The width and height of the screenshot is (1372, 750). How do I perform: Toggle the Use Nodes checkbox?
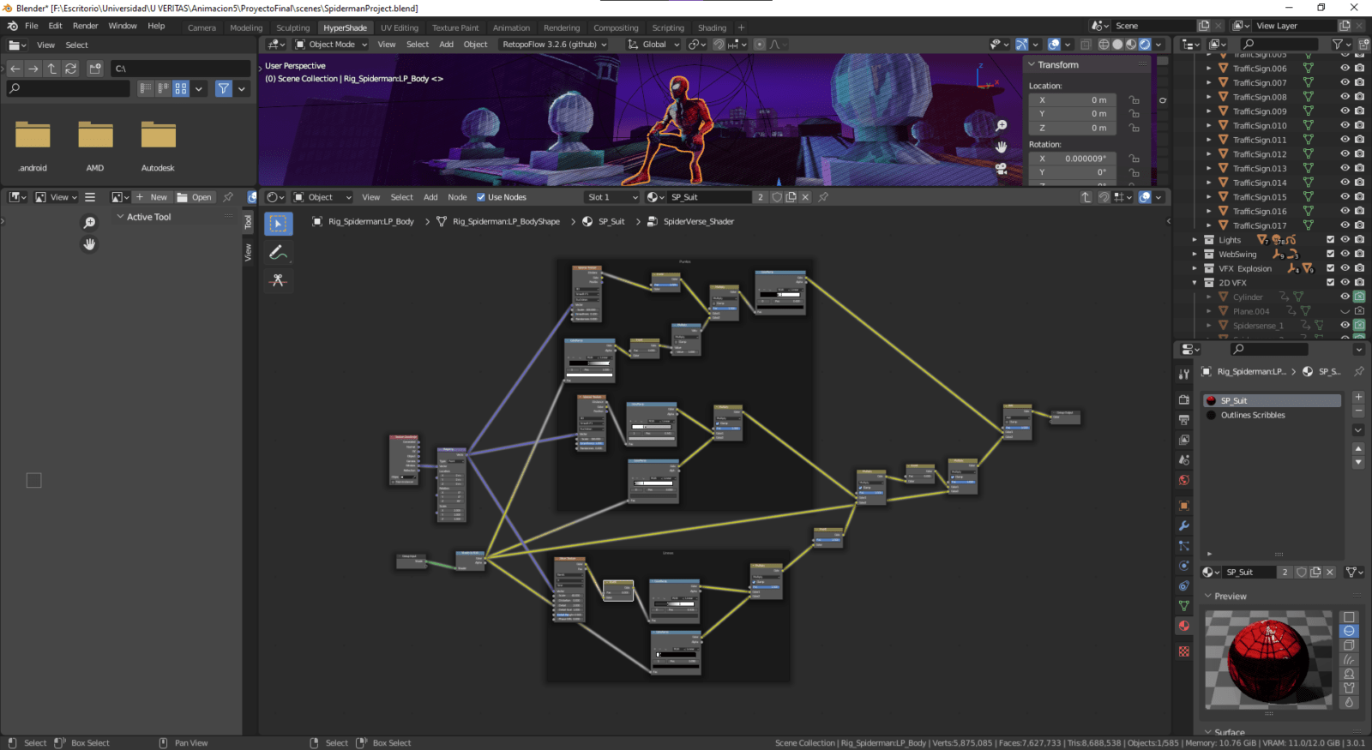tap(481, 197)
